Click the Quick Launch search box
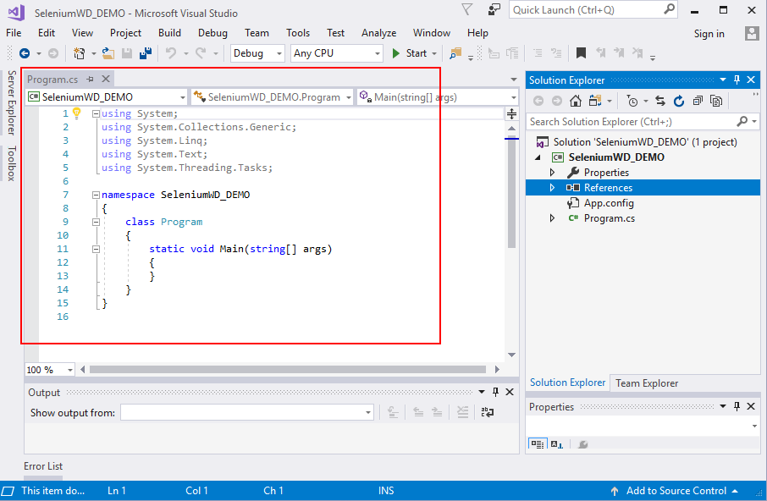This screenshot has width=767, height=501. tap(593, 10)
